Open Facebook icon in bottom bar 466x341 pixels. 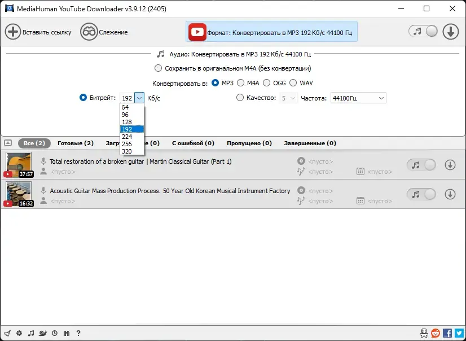click(x=447, y=333)
